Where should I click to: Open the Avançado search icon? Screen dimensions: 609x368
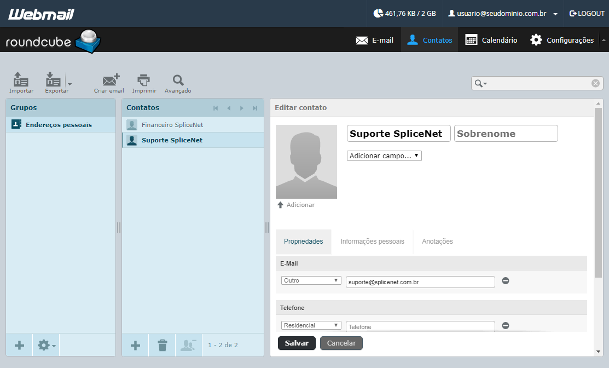pos(178,80)
